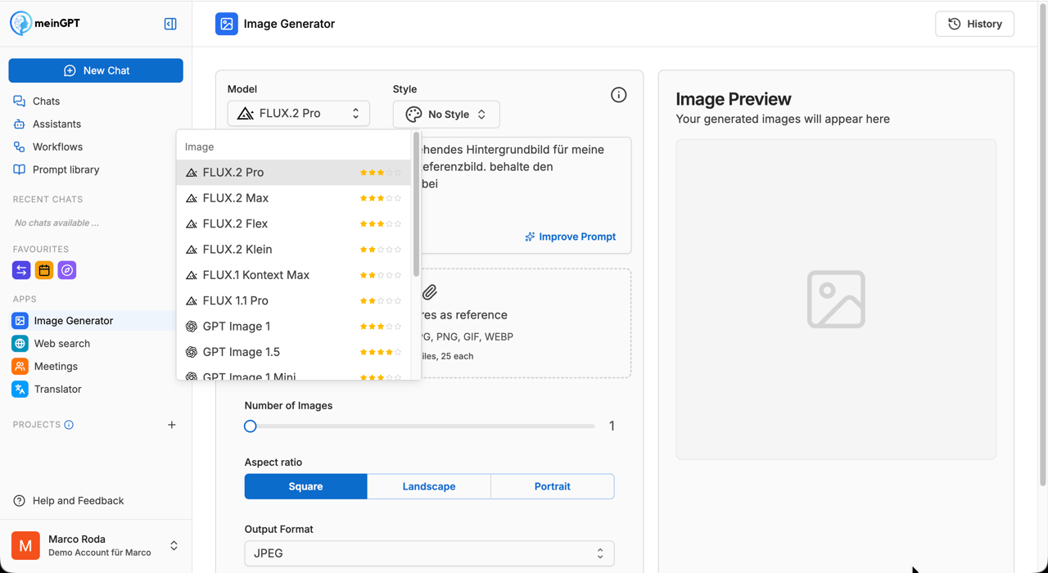Click the Prompt library book icon

pos(19,170)
